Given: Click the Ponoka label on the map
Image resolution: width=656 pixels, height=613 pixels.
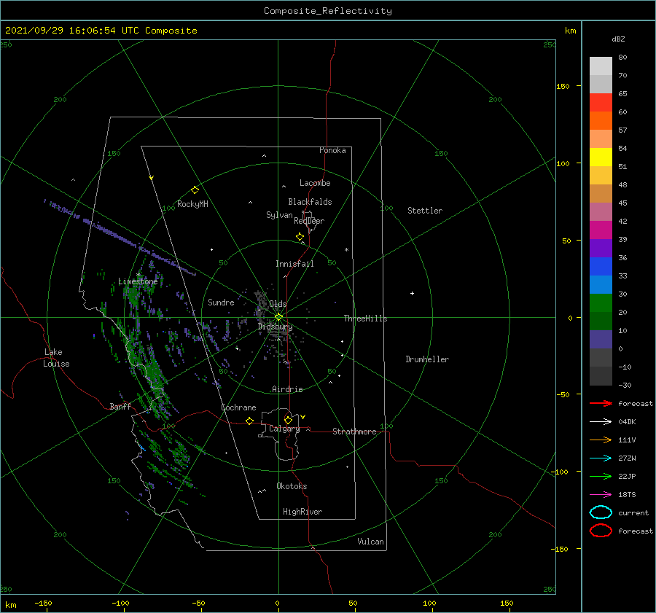Looking at the screenshot, I should (x=332, y=150).
